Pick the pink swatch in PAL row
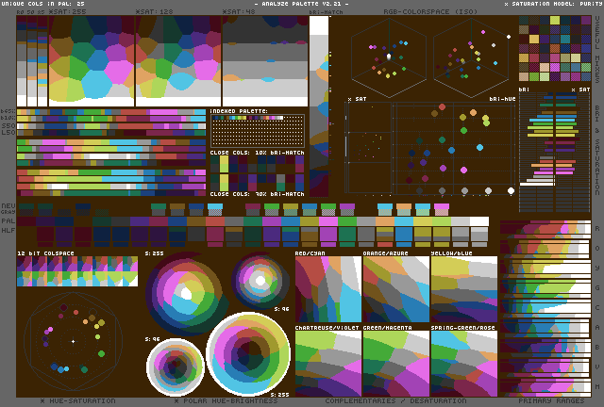604x407 pixels. click(328, 221)
